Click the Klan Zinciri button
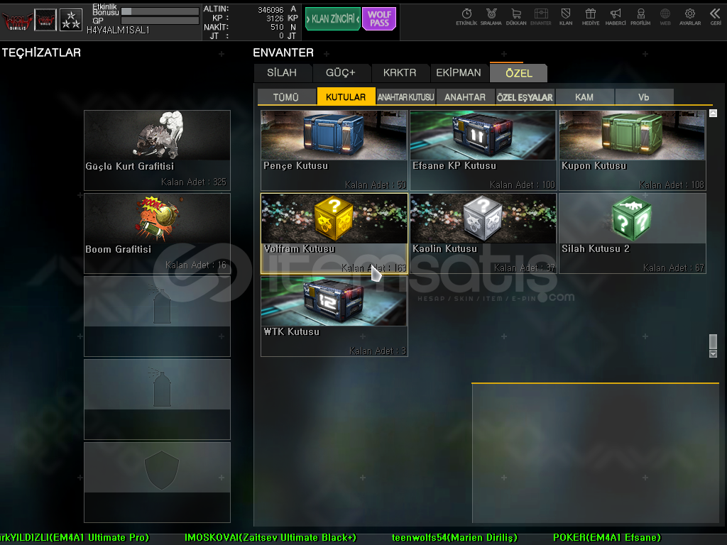 click(x=333, y=19)
